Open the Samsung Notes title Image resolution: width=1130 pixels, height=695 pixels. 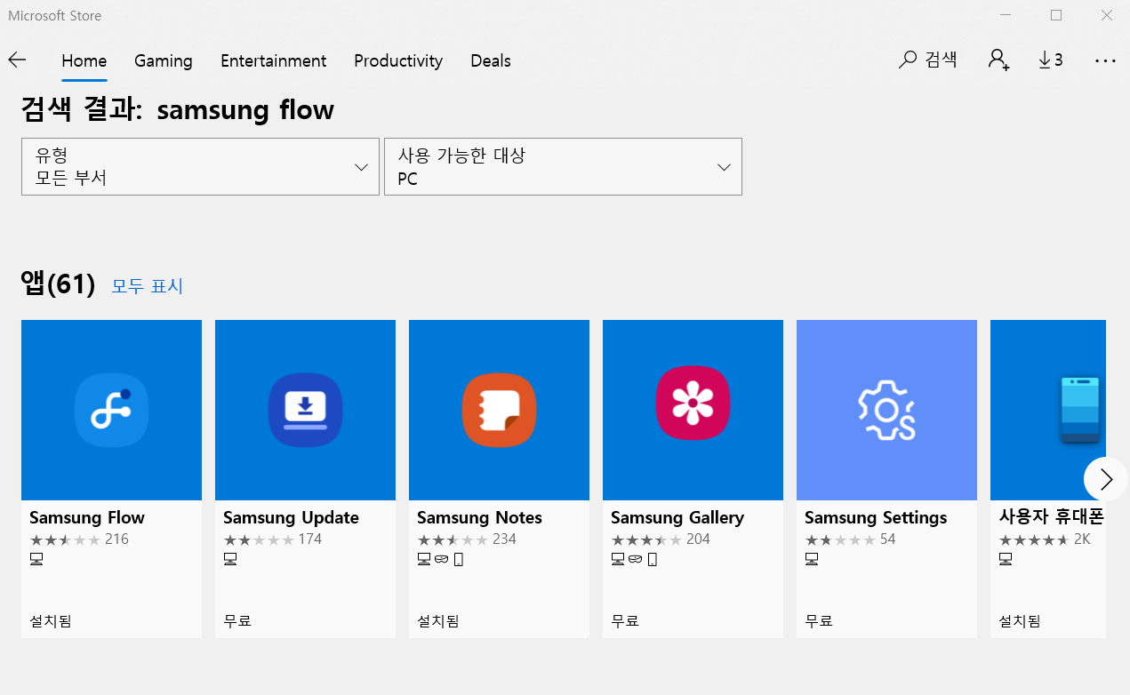(x=479, y=517)
